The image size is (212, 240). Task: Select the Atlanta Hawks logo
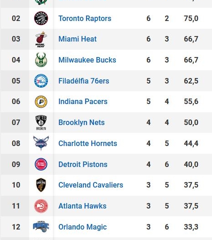click(41, 206)
